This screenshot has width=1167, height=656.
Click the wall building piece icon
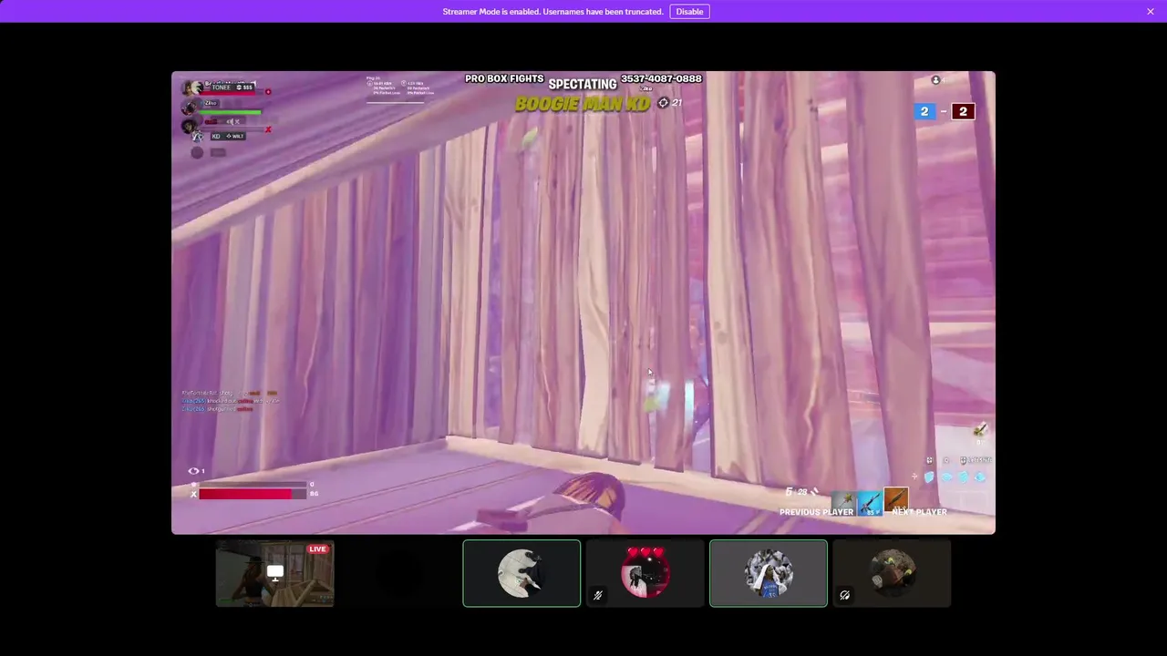click(x=929, y=477)
